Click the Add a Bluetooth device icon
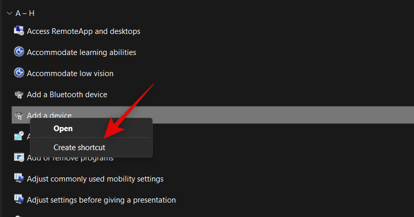Viewport: 414px width, 217px height. click(x=19, y=95)
